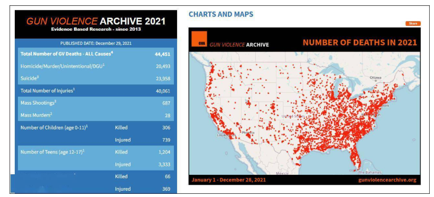Click the January 1 - December 28, 2021 caption
The width and height of the screenshot is (434, 197).
228,180
